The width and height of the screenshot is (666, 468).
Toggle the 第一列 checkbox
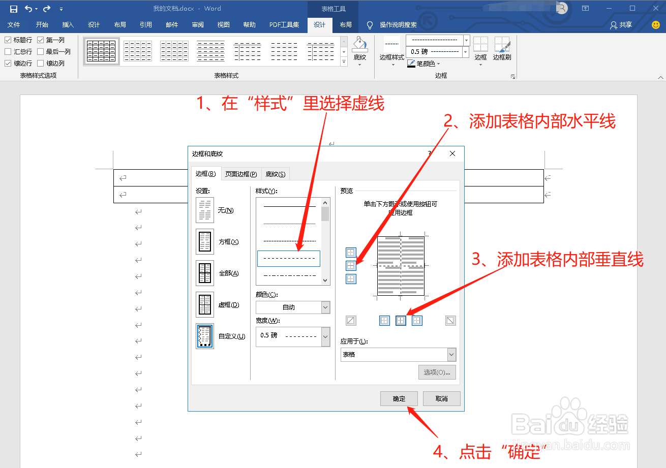click(x=41, y=40)
